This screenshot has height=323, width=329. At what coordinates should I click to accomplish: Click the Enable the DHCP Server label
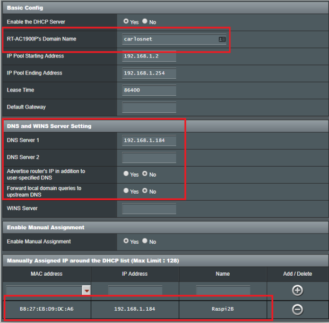pos(36,22)
